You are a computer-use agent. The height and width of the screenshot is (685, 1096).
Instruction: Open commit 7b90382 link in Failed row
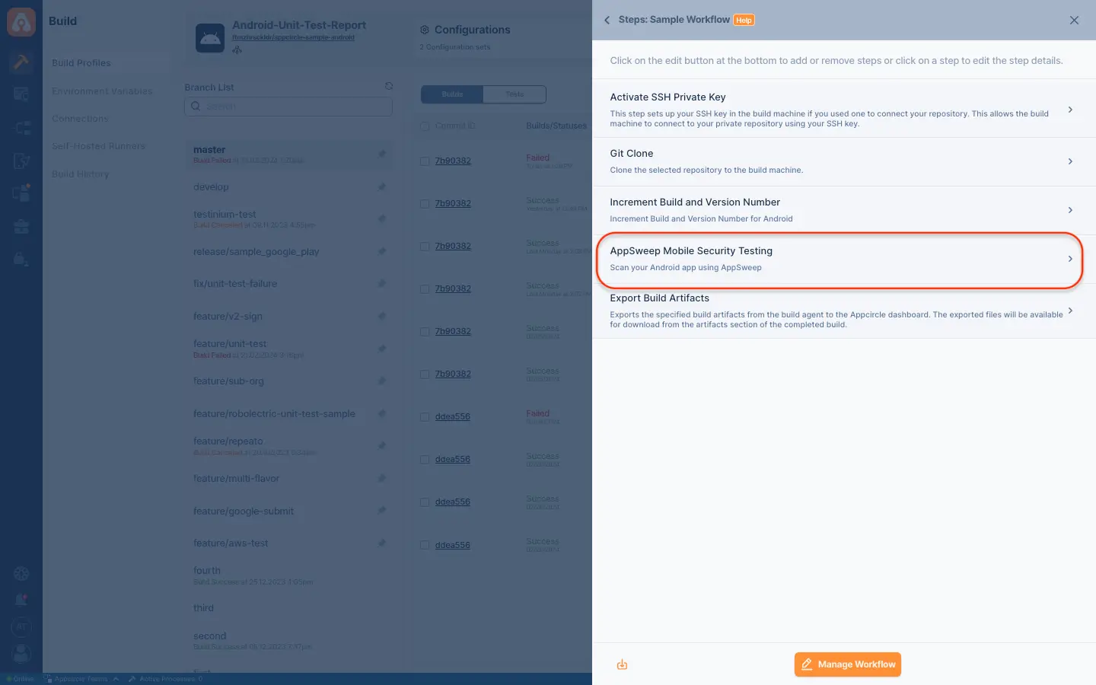pyautogui.click(x=453, y=161)
